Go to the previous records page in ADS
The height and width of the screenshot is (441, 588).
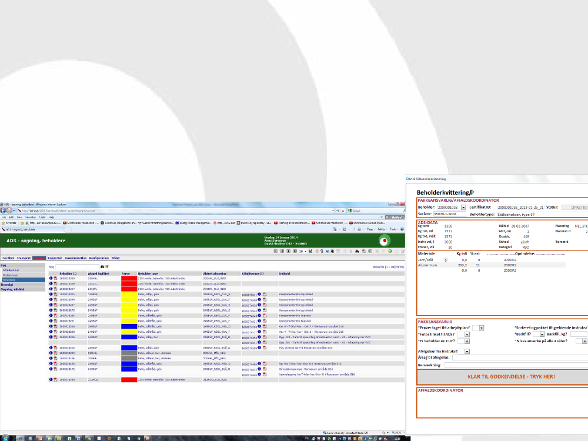(282, 251)
